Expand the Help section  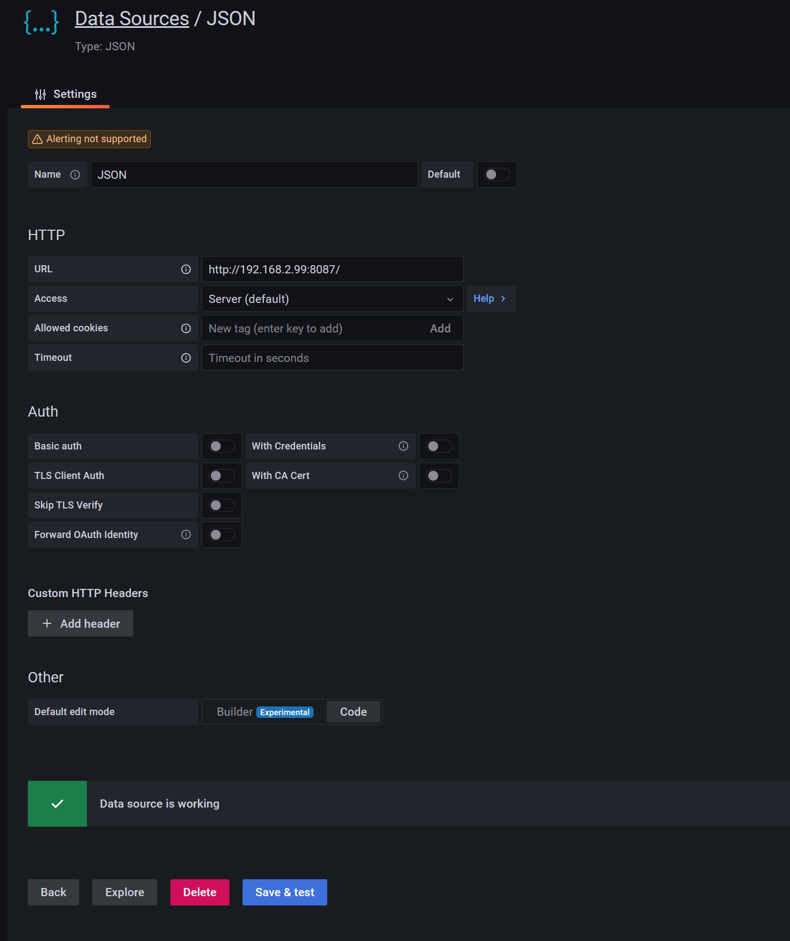click(x=490, y=299)
